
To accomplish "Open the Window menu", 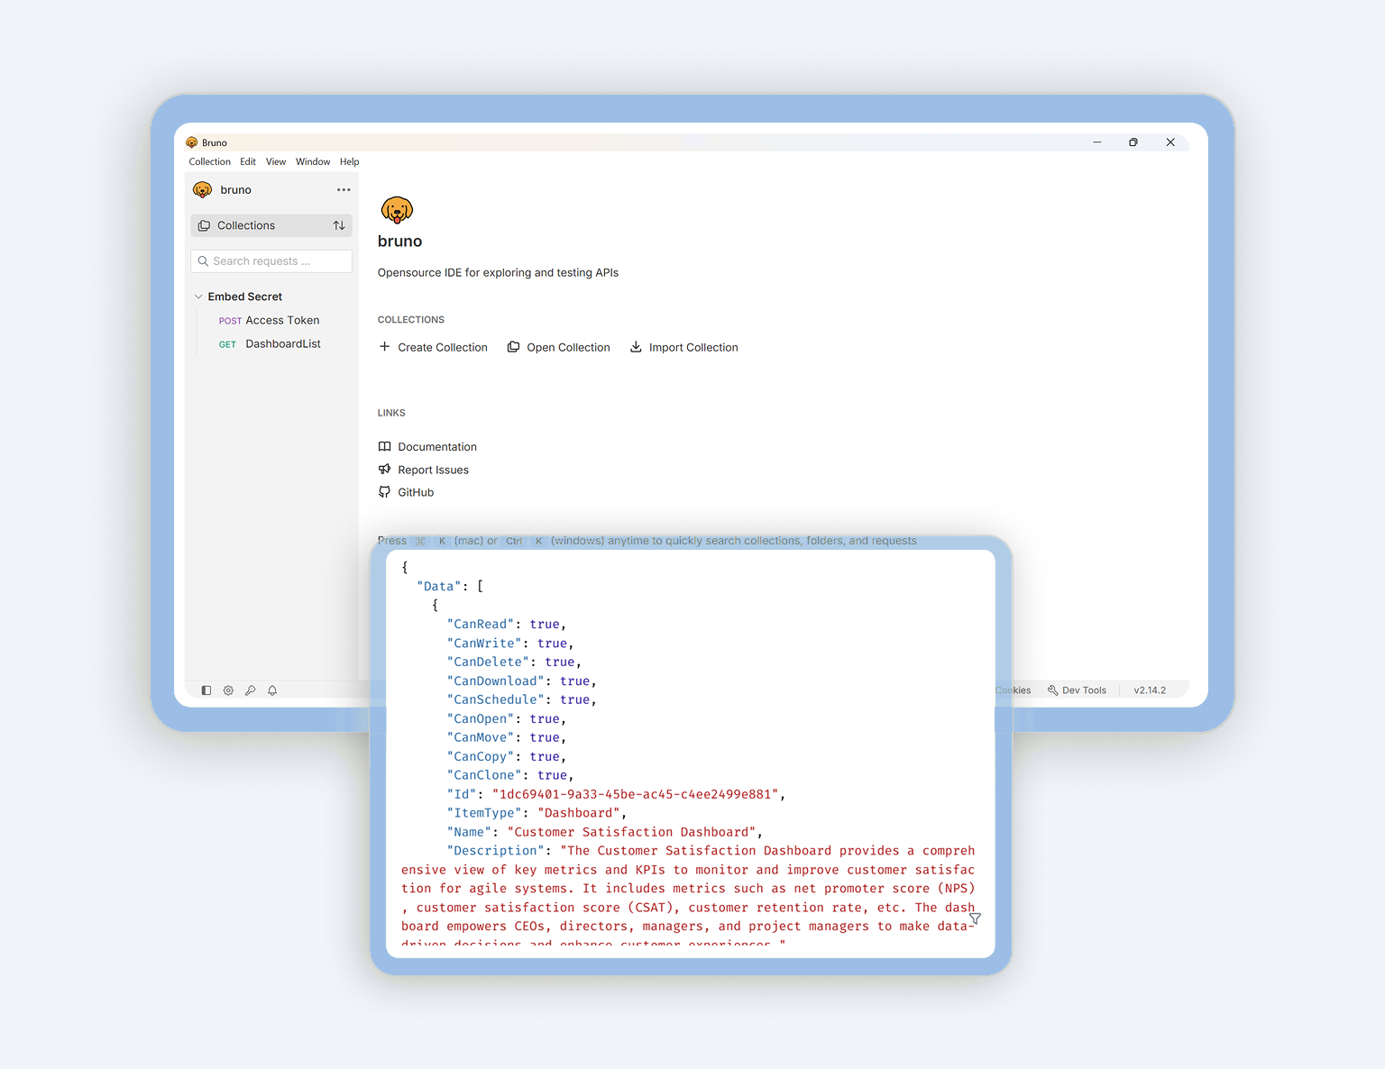I will pos(313,162).
